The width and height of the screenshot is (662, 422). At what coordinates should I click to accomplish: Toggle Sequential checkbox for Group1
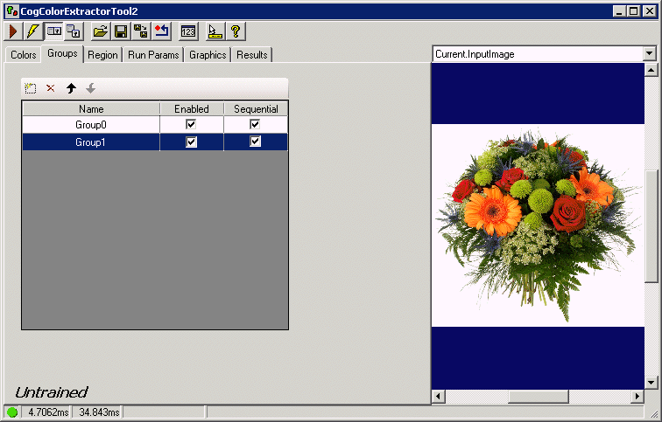[x=255, y=142]
